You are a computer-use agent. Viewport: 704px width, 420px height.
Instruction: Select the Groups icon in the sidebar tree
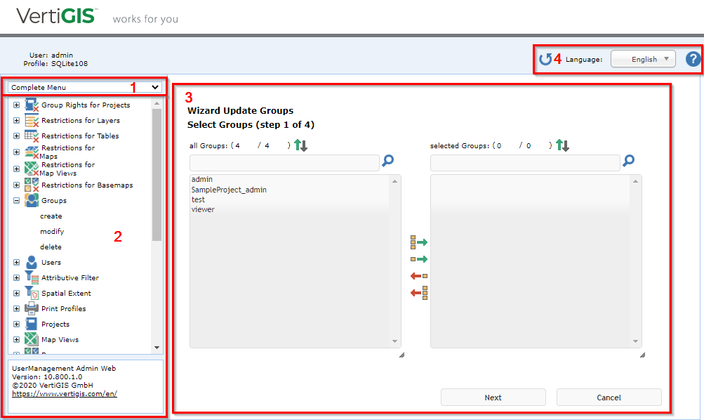(x=31, y=200)
